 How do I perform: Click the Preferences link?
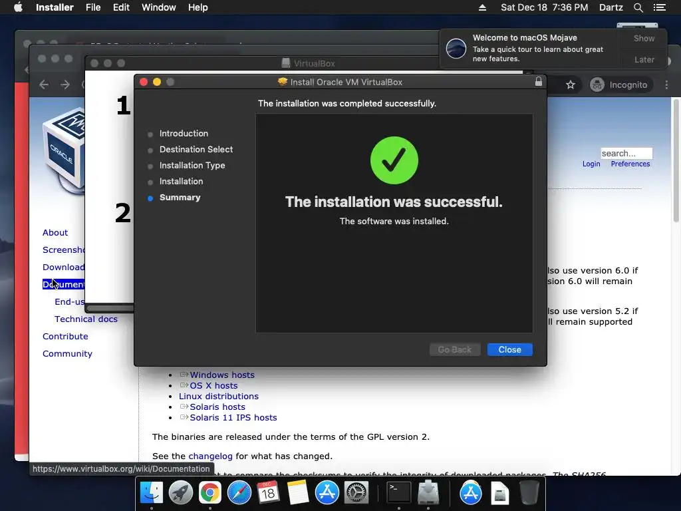click(630, 164)
